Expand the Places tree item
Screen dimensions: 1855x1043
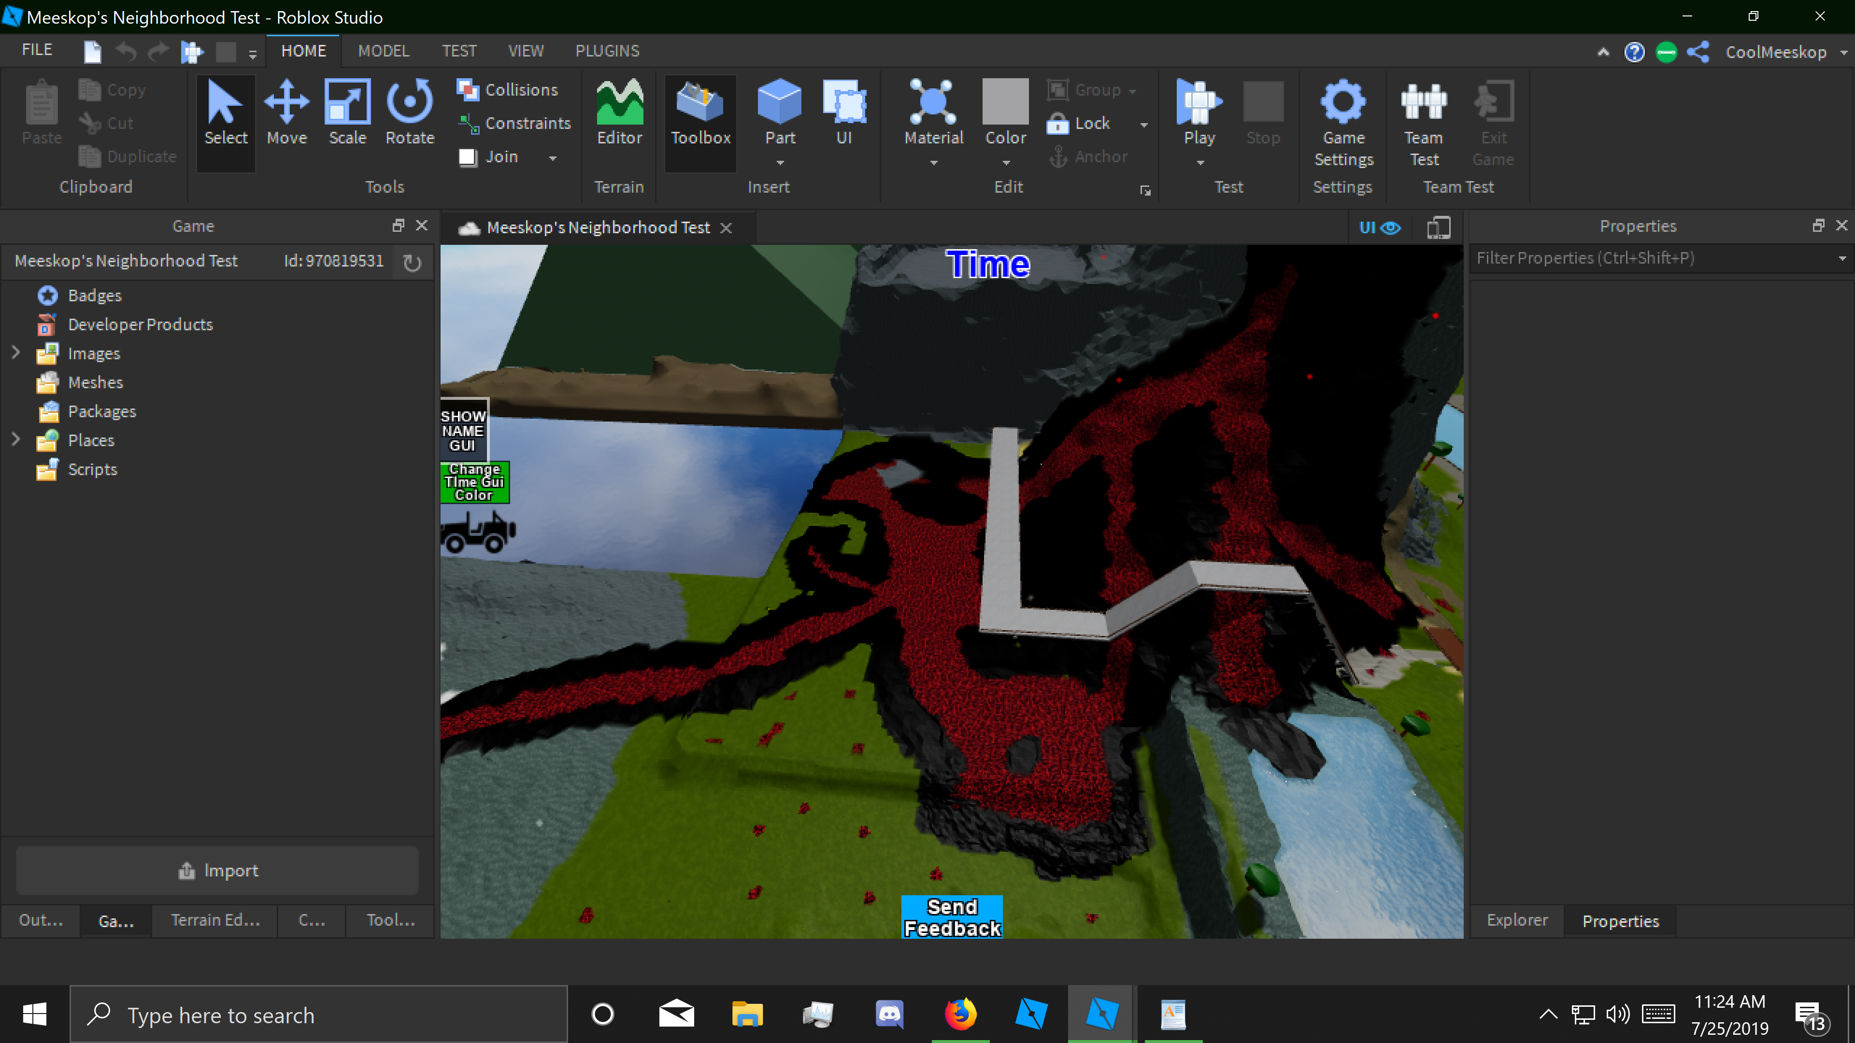(16, 440)
